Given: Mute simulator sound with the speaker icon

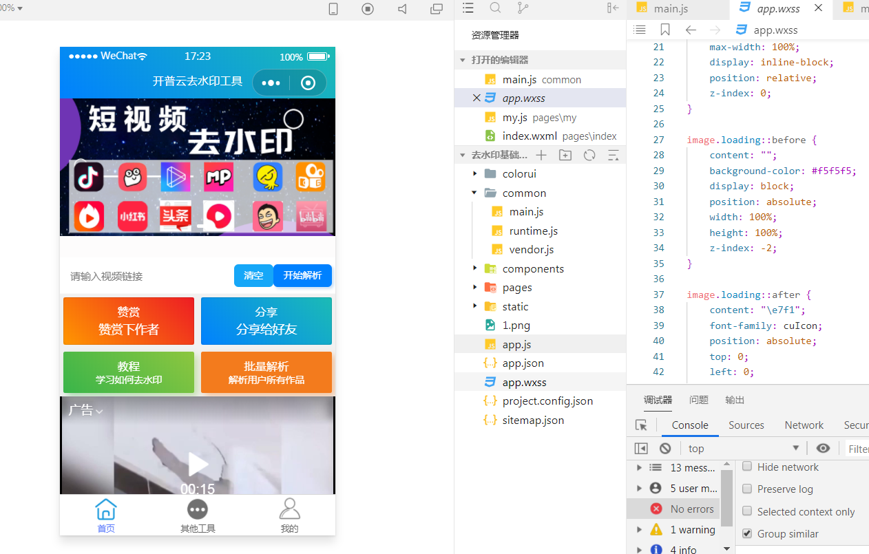Looking at the screenshot, I should (402, 9).
